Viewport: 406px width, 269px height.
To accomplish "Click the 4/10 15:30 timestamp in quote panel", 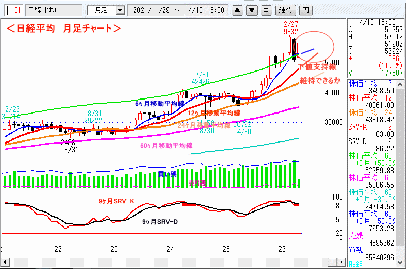I will (x=377, y=22).
